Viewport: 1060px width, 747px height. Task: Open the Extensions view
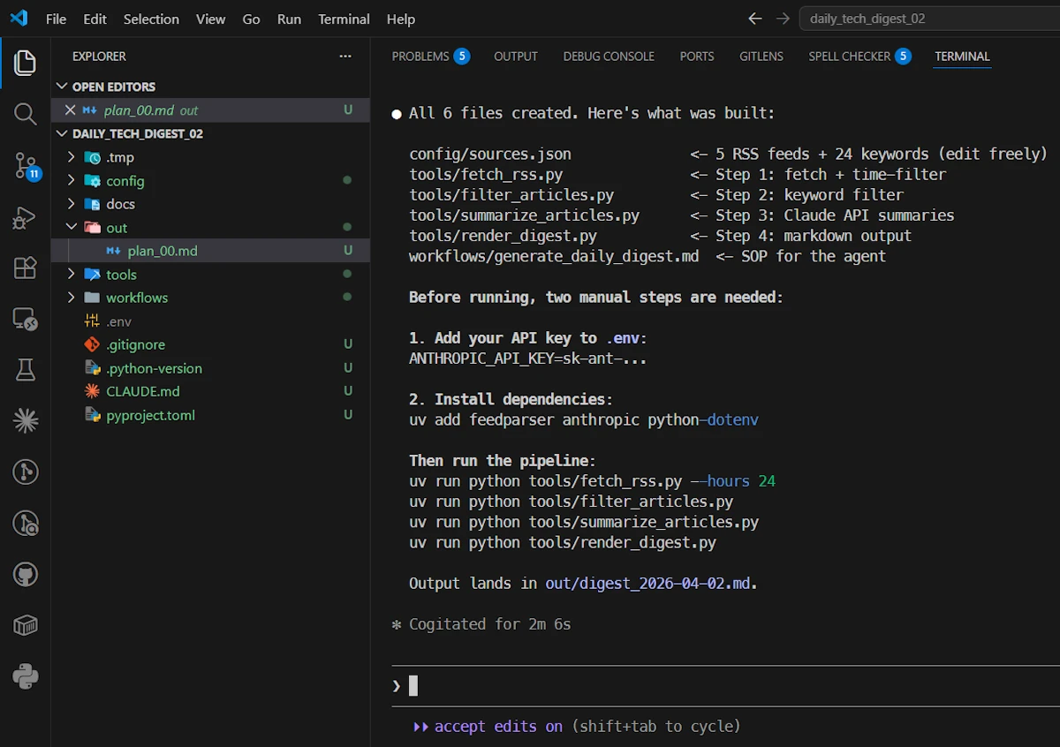[25, 268]
